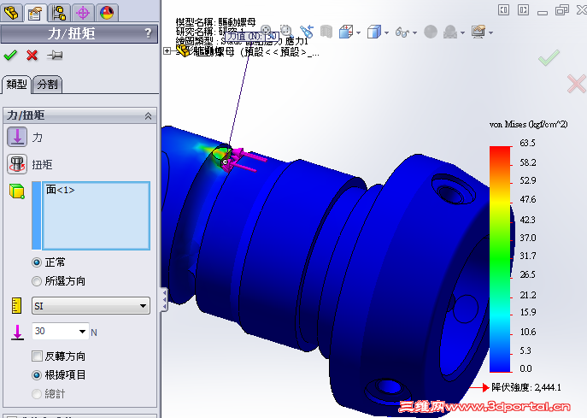This screenshot has width=587, height=418.
Task: Pin the property panel with pushpin
Action: [55, 56]
